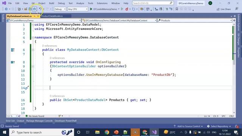Click Select Repository in status bar
The height and width of the screenshot is (136, 242).
tap(219, 126)
